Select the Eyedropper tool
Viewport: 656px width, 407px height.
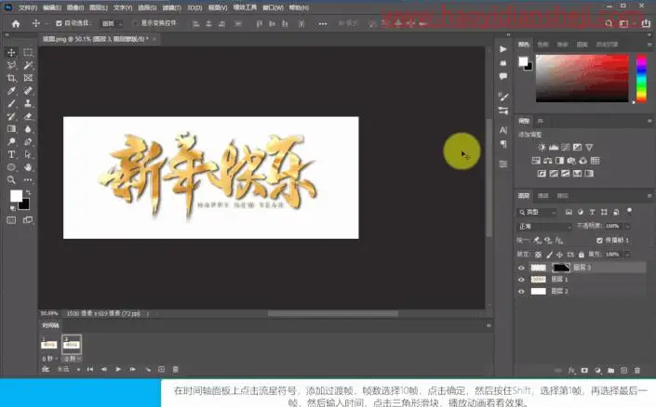(11, 91)
